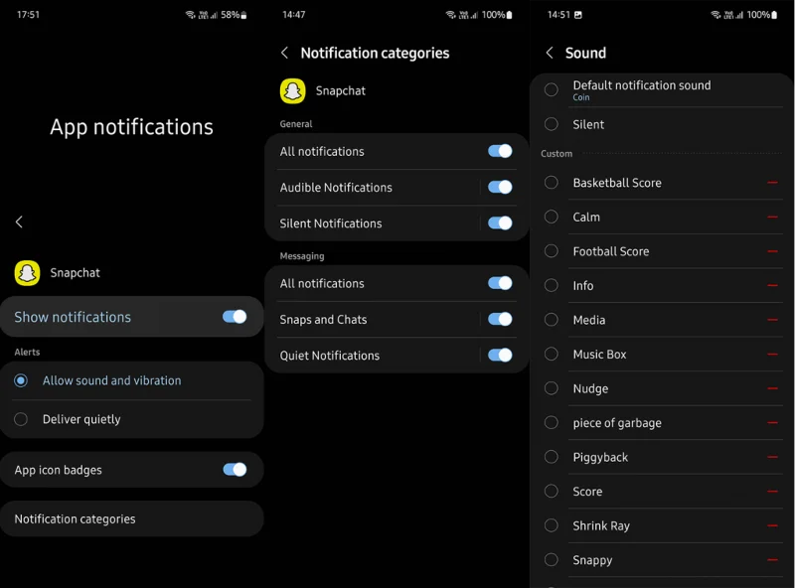This screenshot has height=588, width=795.
Task: Tap battery indicator on Sound screen
Action: (774, 15)
